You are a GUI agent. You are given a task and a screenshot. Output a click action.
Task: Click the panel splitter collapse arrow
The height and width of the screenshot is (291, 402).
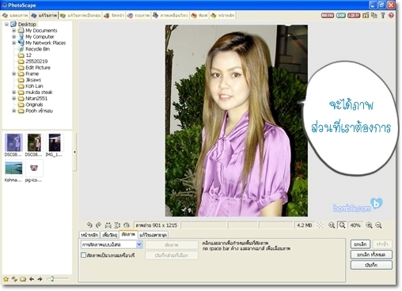[74, 152]
